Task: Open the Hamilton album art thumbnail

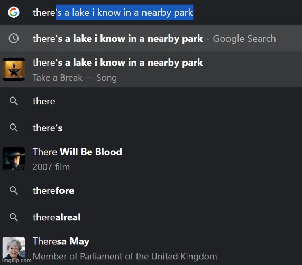Action: 13,69
